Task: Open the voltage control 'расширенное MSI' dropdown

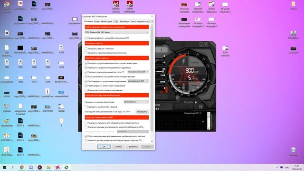Action: (x=138, y=81)
